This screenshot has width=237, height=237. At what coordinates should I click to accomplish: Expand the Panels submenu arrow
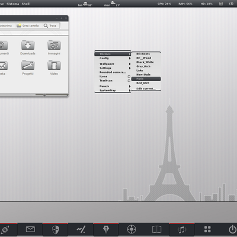click(130, 87)
